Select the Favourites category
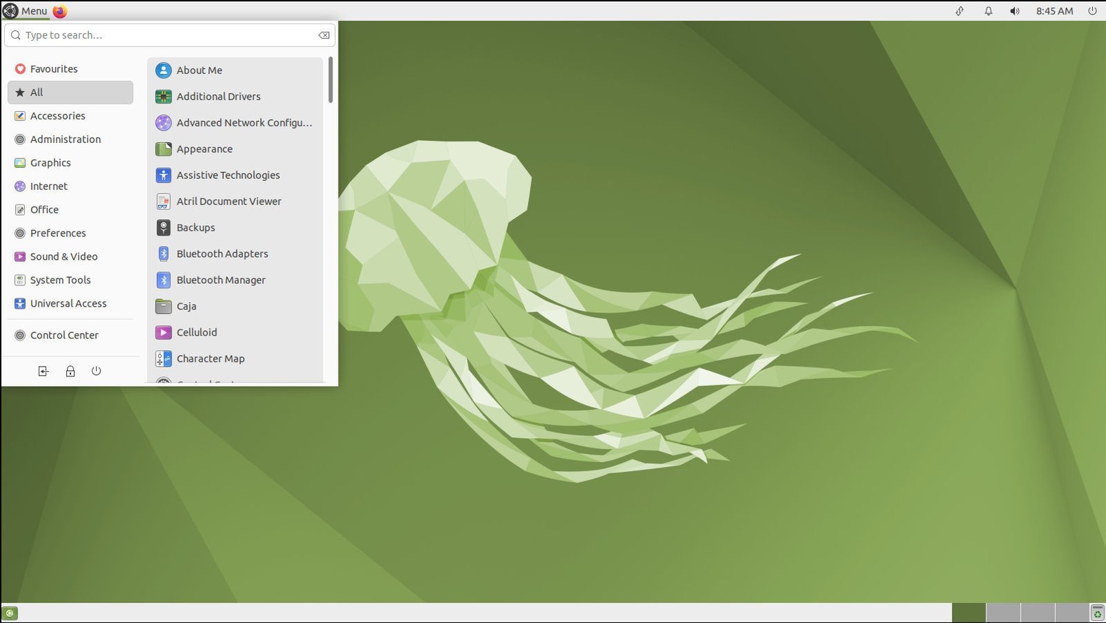The width and height of the screenshot is (1106, 623). click(53, 69)
